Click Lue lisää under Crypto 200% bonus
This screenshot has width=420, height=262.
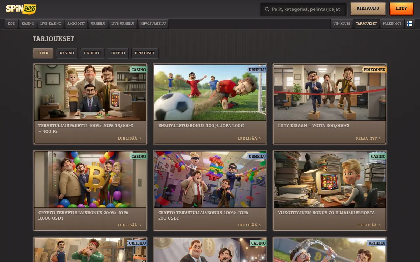coord(129,225)
